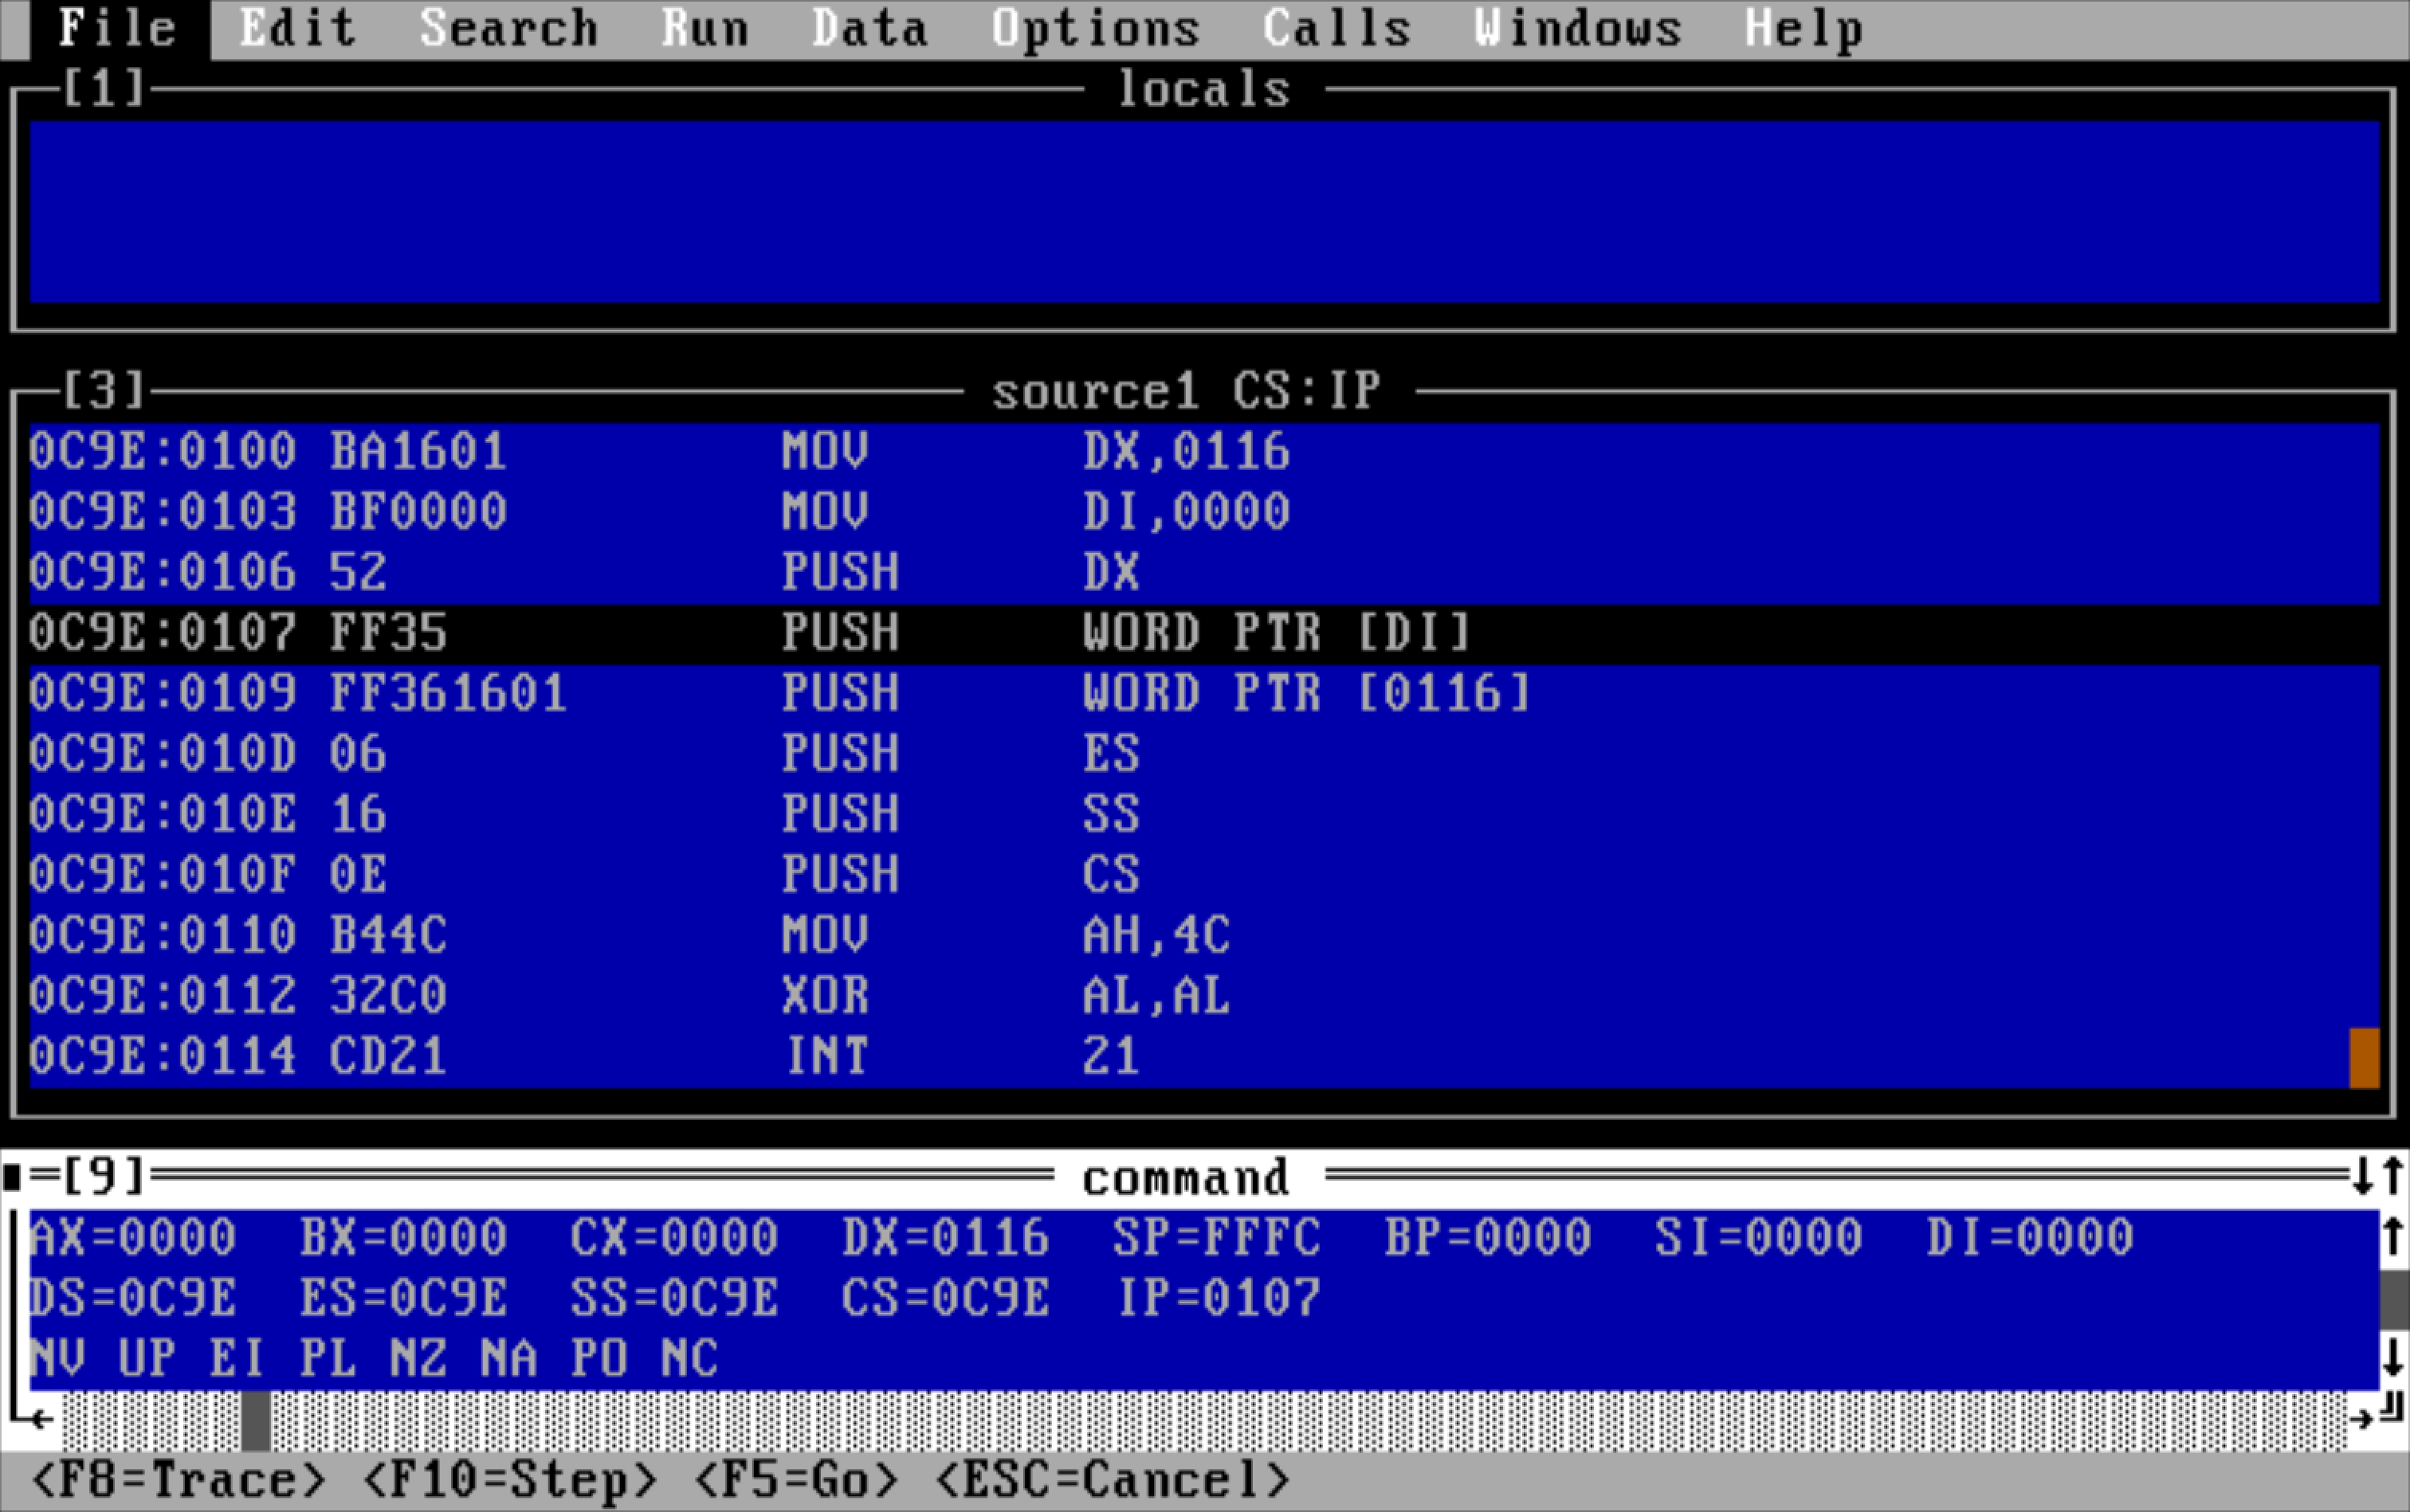Click the command window horizontal scrollbar right arrow
This screenshot has width=2410, height=1512.
pos(2362,1419)
